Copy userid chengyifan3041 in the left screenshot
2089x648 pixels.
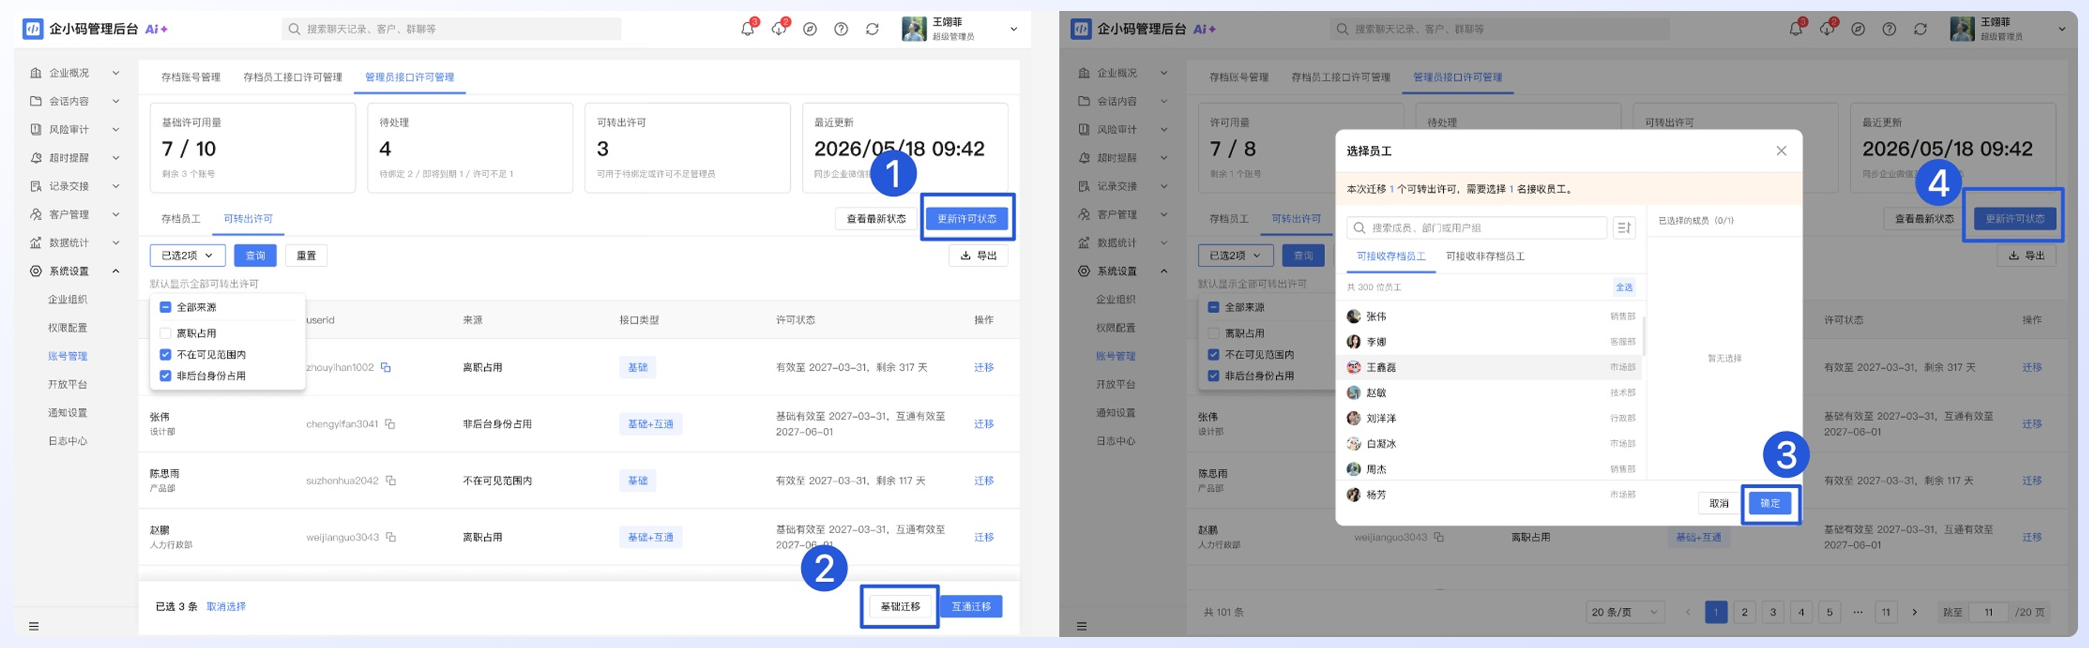tap(390, 423)
